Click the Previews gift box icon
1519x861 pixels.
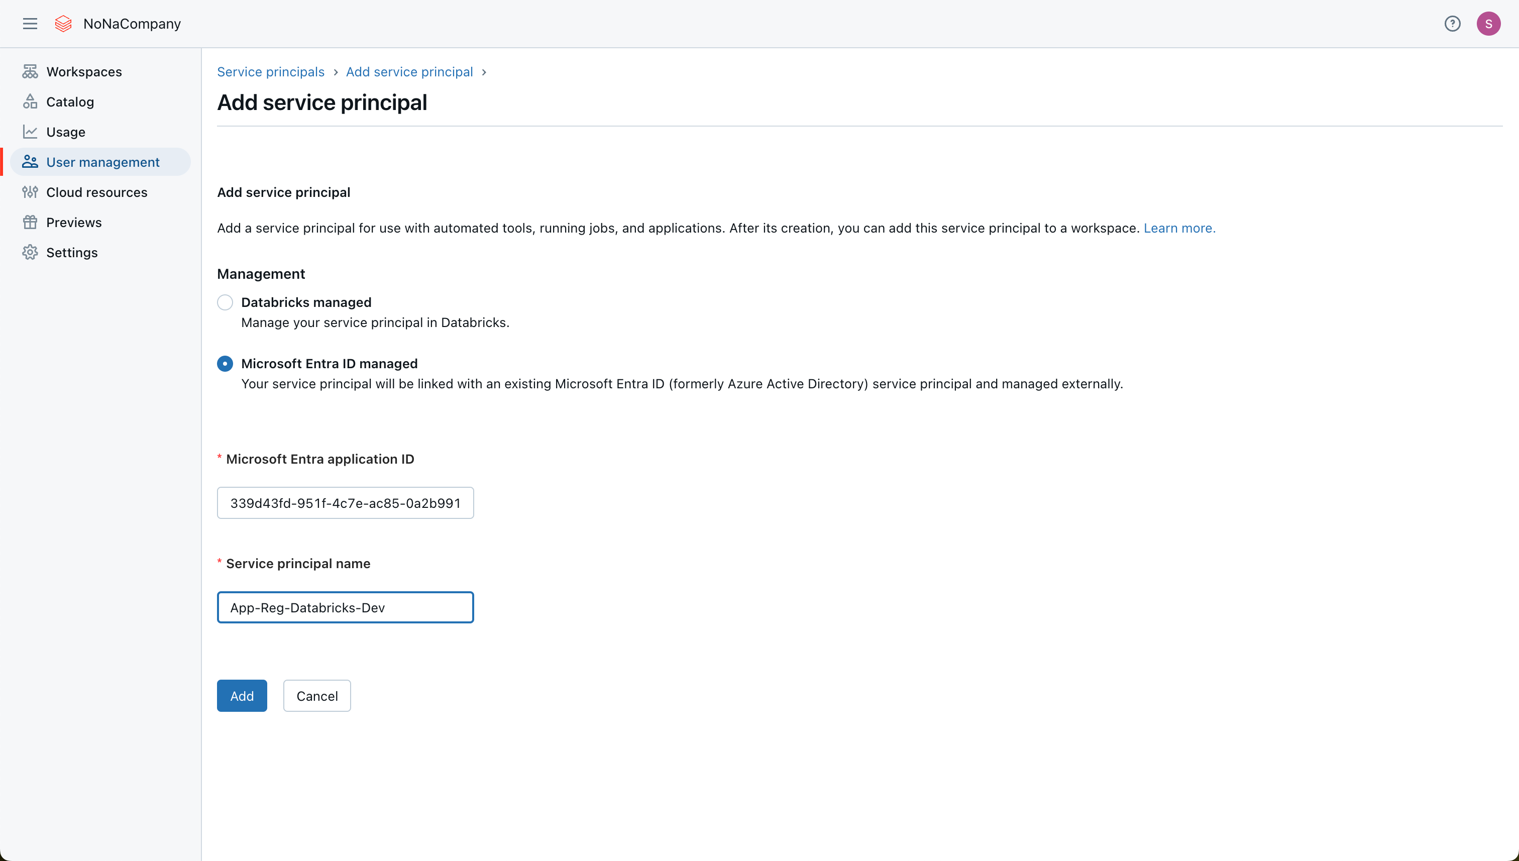coord(30,223)
